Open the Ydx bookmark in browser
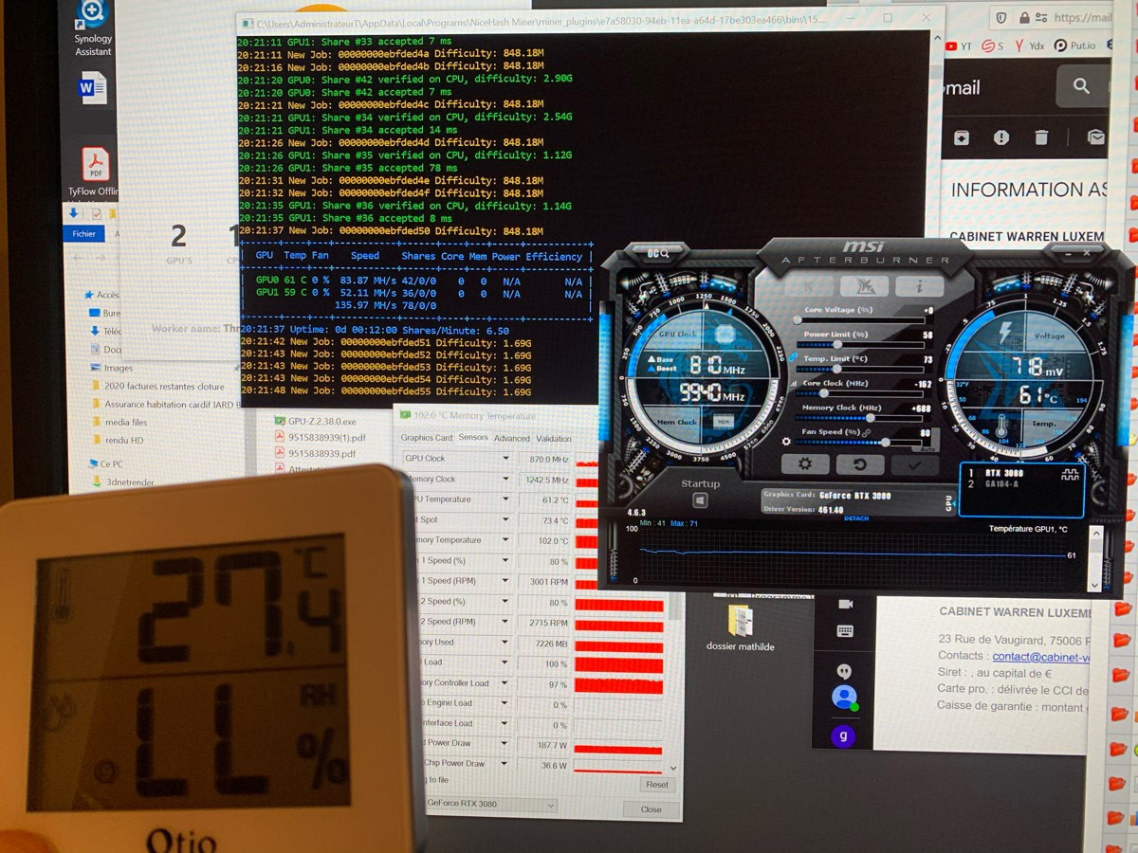Screen dimensions: 1138x853 click(1029, 45)
